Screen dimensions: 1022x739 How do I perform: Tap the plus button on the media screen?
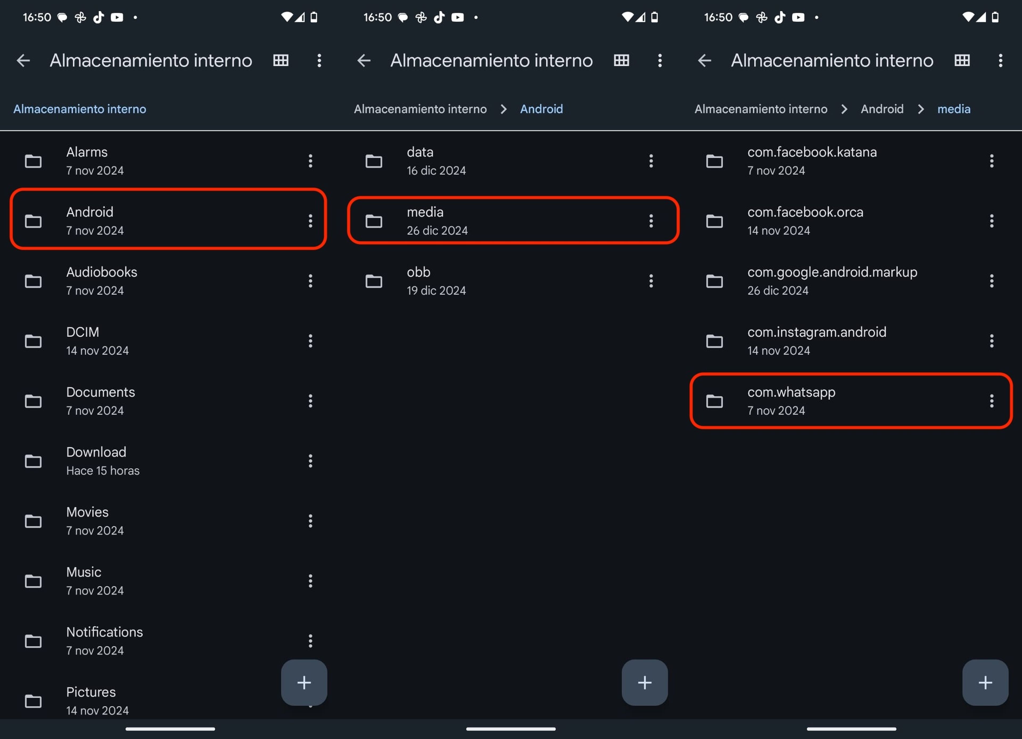point(985,682)
